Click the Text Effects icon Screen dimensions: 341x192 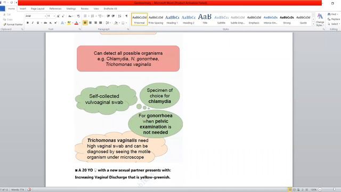tap(62, 22)
